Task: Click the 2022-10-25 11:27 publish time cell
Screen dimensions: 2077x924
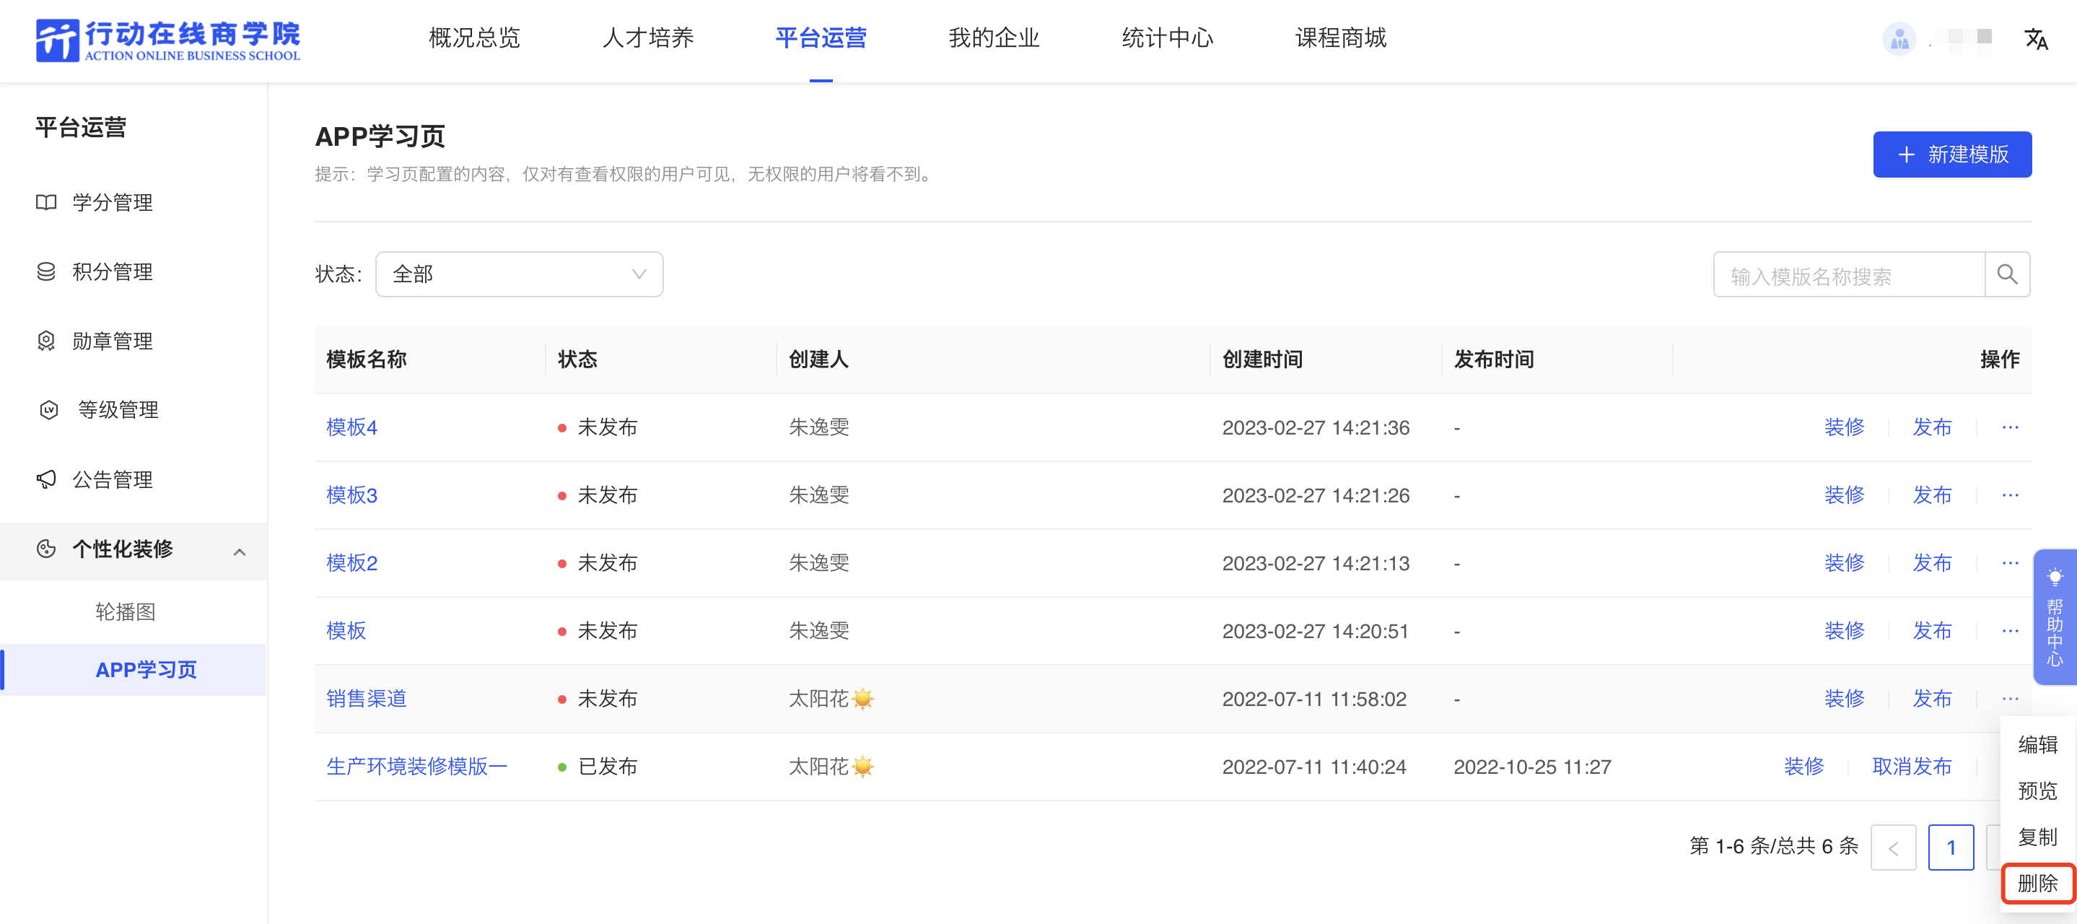Action: tap(1532, 766)
